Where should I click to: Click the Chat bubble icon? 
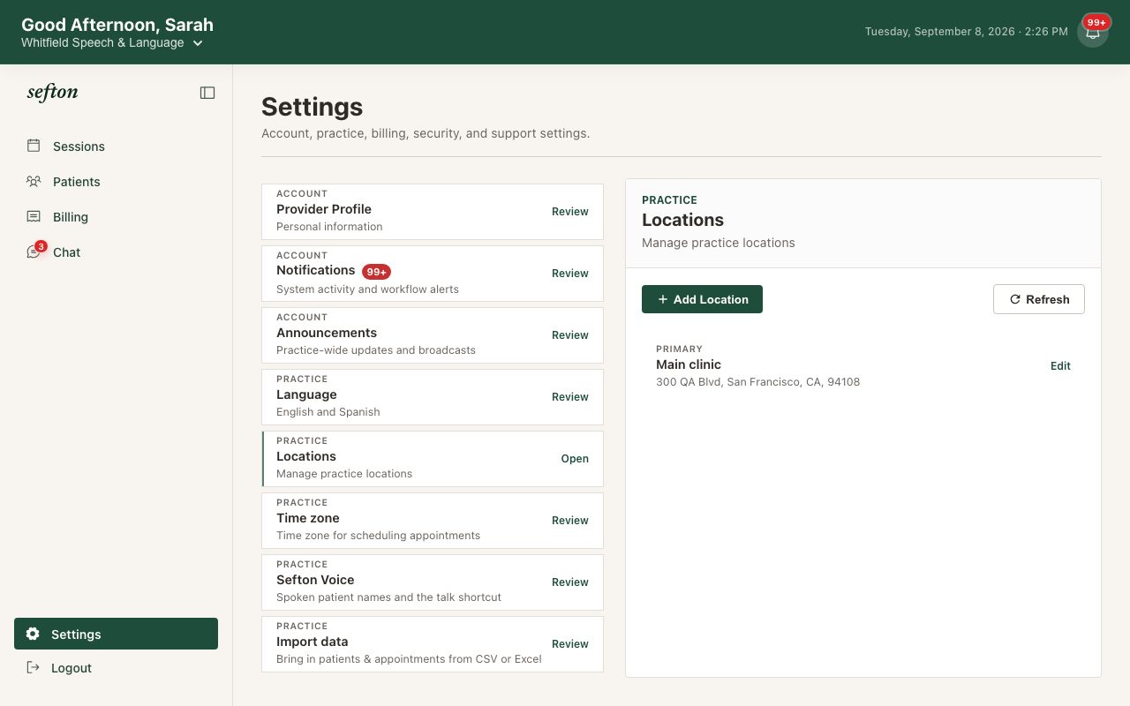pos(34,252)
